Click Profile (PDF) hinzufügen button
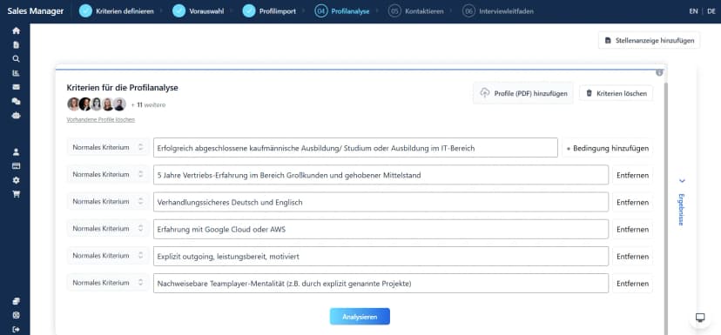The image size is (721, 335). click(x=523, y=93)
